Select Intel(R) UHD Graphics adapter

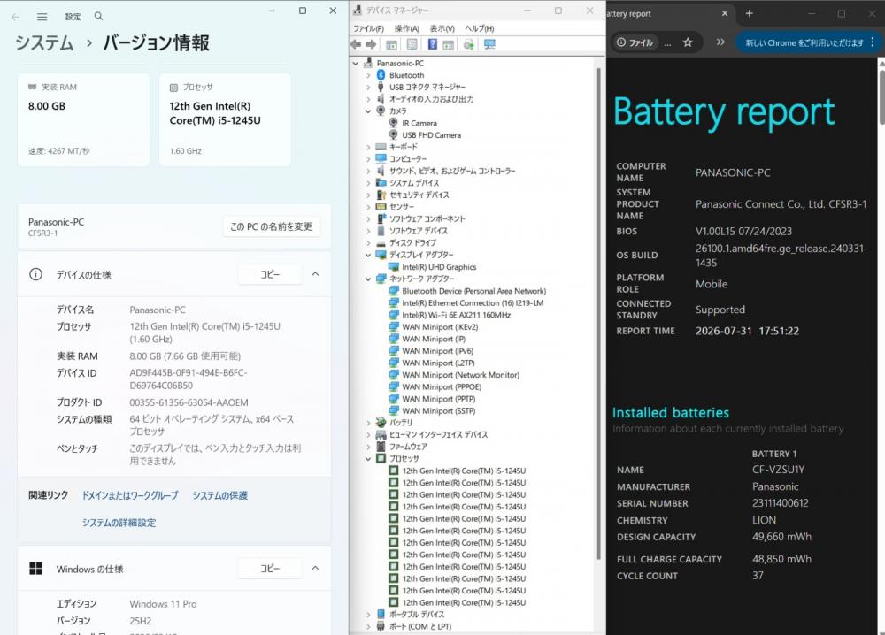(439, 267)
